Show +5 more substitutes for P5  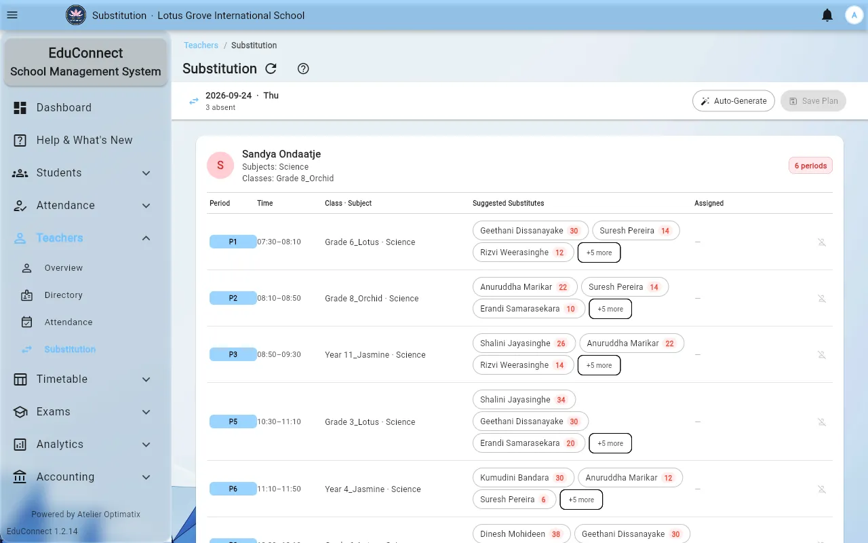[610, 443]
